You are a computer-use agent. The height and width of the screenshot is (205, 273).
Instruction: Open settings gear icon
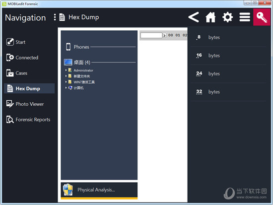[227, 17]
